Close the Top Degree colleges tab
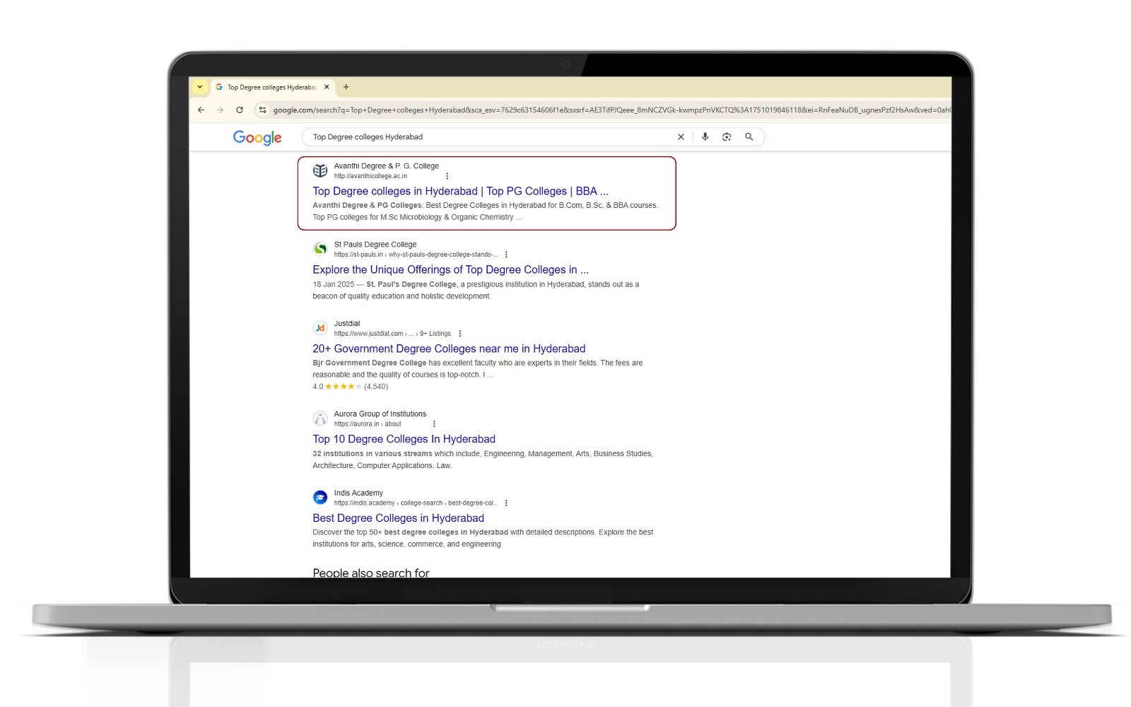1131x707 pixels. (x=327, y=87)
